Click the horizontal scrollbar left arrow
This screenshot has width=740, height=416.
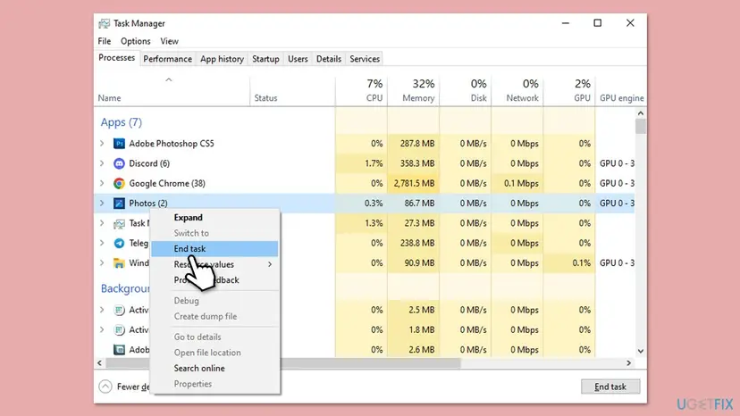click(99, 362)
